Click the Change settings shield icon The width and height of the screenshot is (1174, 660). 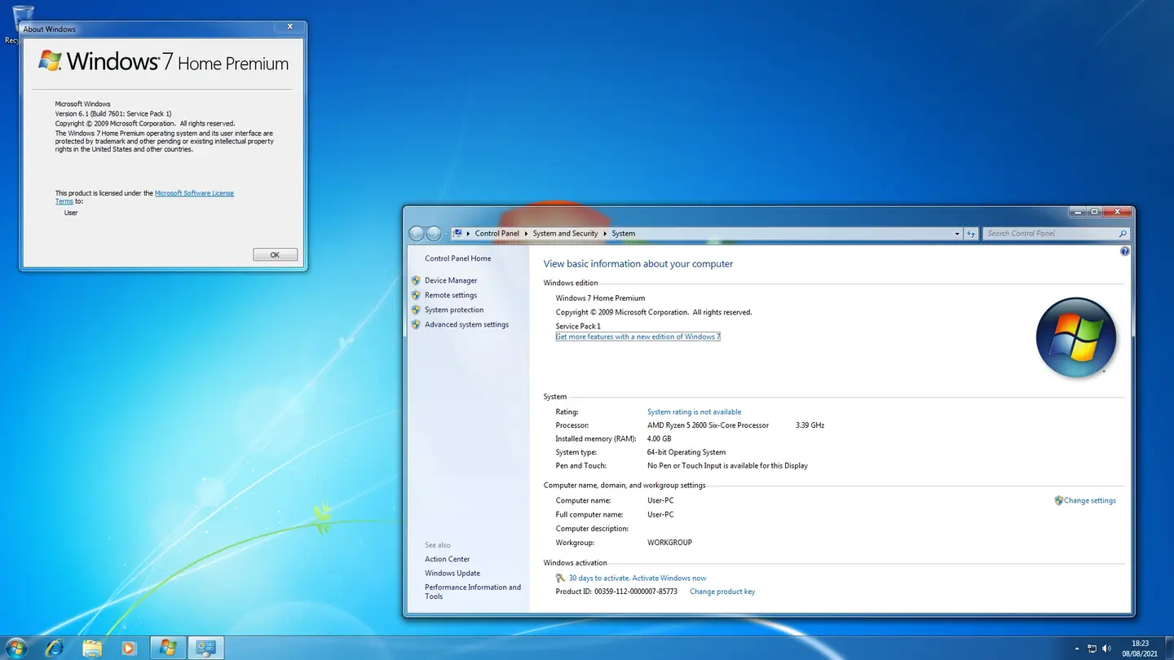(x=1058, y=500)
